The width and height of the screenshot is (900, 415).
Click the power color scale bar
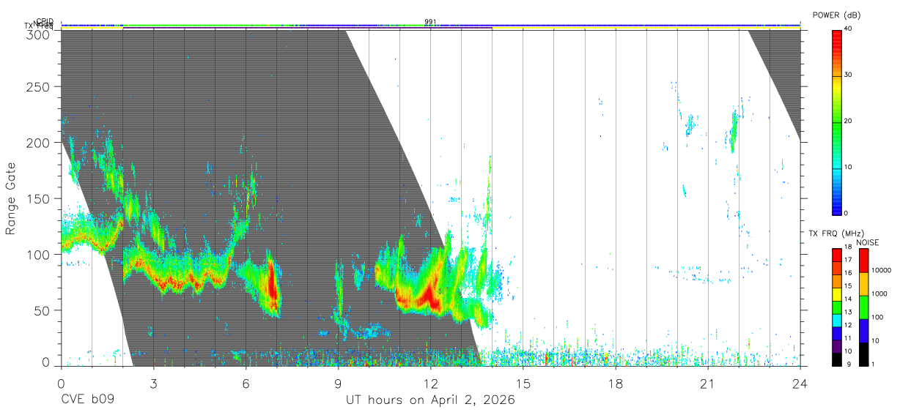[x=837, y=121]
